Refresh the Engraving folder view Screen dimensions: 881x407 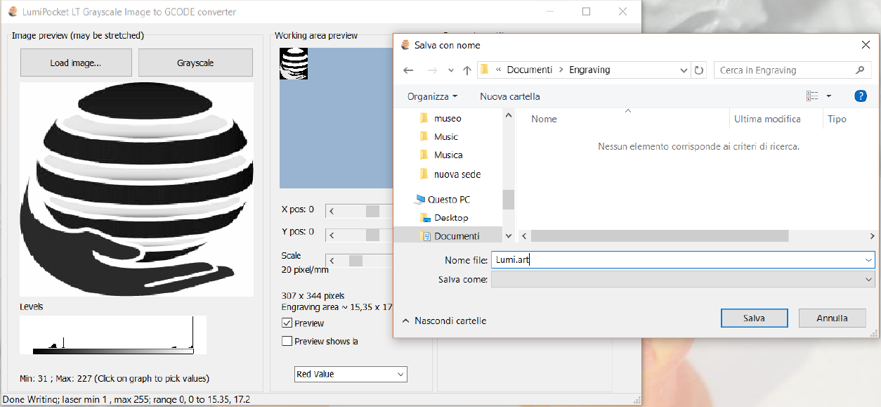tap(698, 70)
